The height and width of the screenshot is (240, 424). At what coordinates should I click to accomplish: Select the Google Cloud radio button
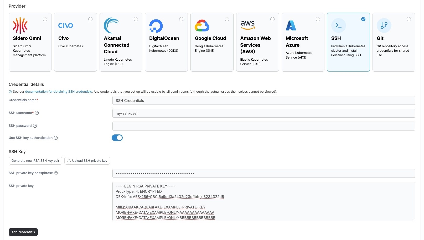pyautogui.click(x=227, y=19)
